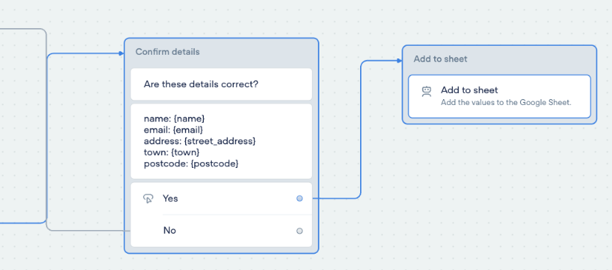Click the arrowhead entering the Confirm details group
Screen dimensions: 612x270
122,54
